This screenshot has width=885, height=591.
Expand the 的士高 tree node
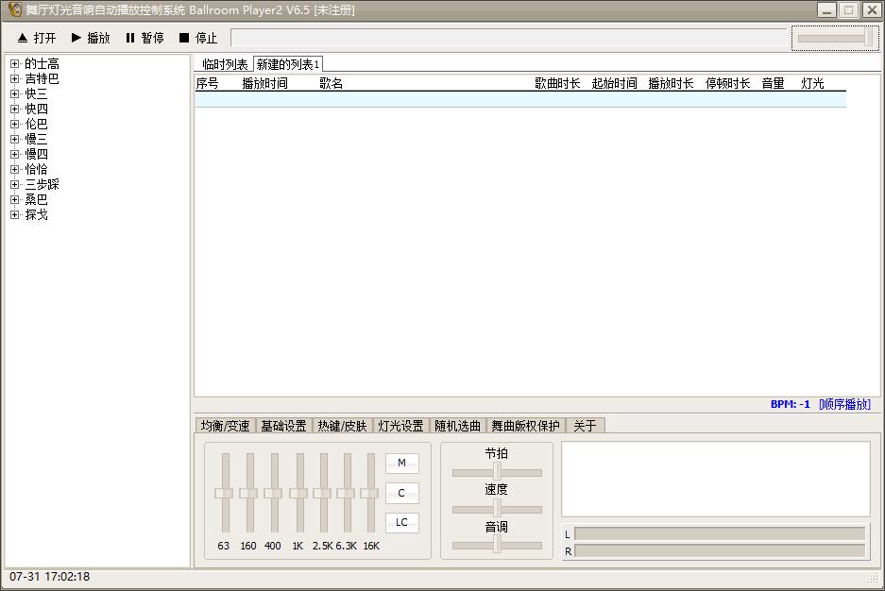pyautogui.click(x=15, y=63)
